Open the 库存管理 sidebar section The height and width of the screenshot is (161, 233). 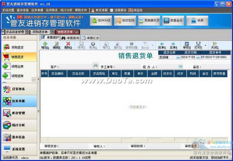coord(19,113)
